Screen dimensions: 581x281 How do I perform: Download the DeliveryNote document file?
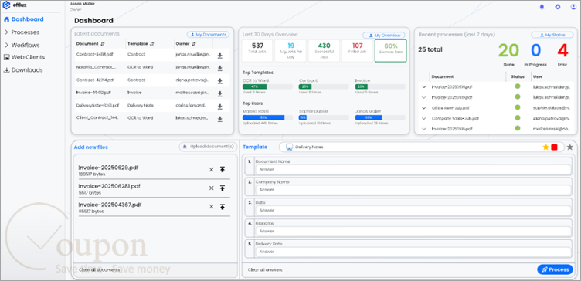click(x=219, y=107)
